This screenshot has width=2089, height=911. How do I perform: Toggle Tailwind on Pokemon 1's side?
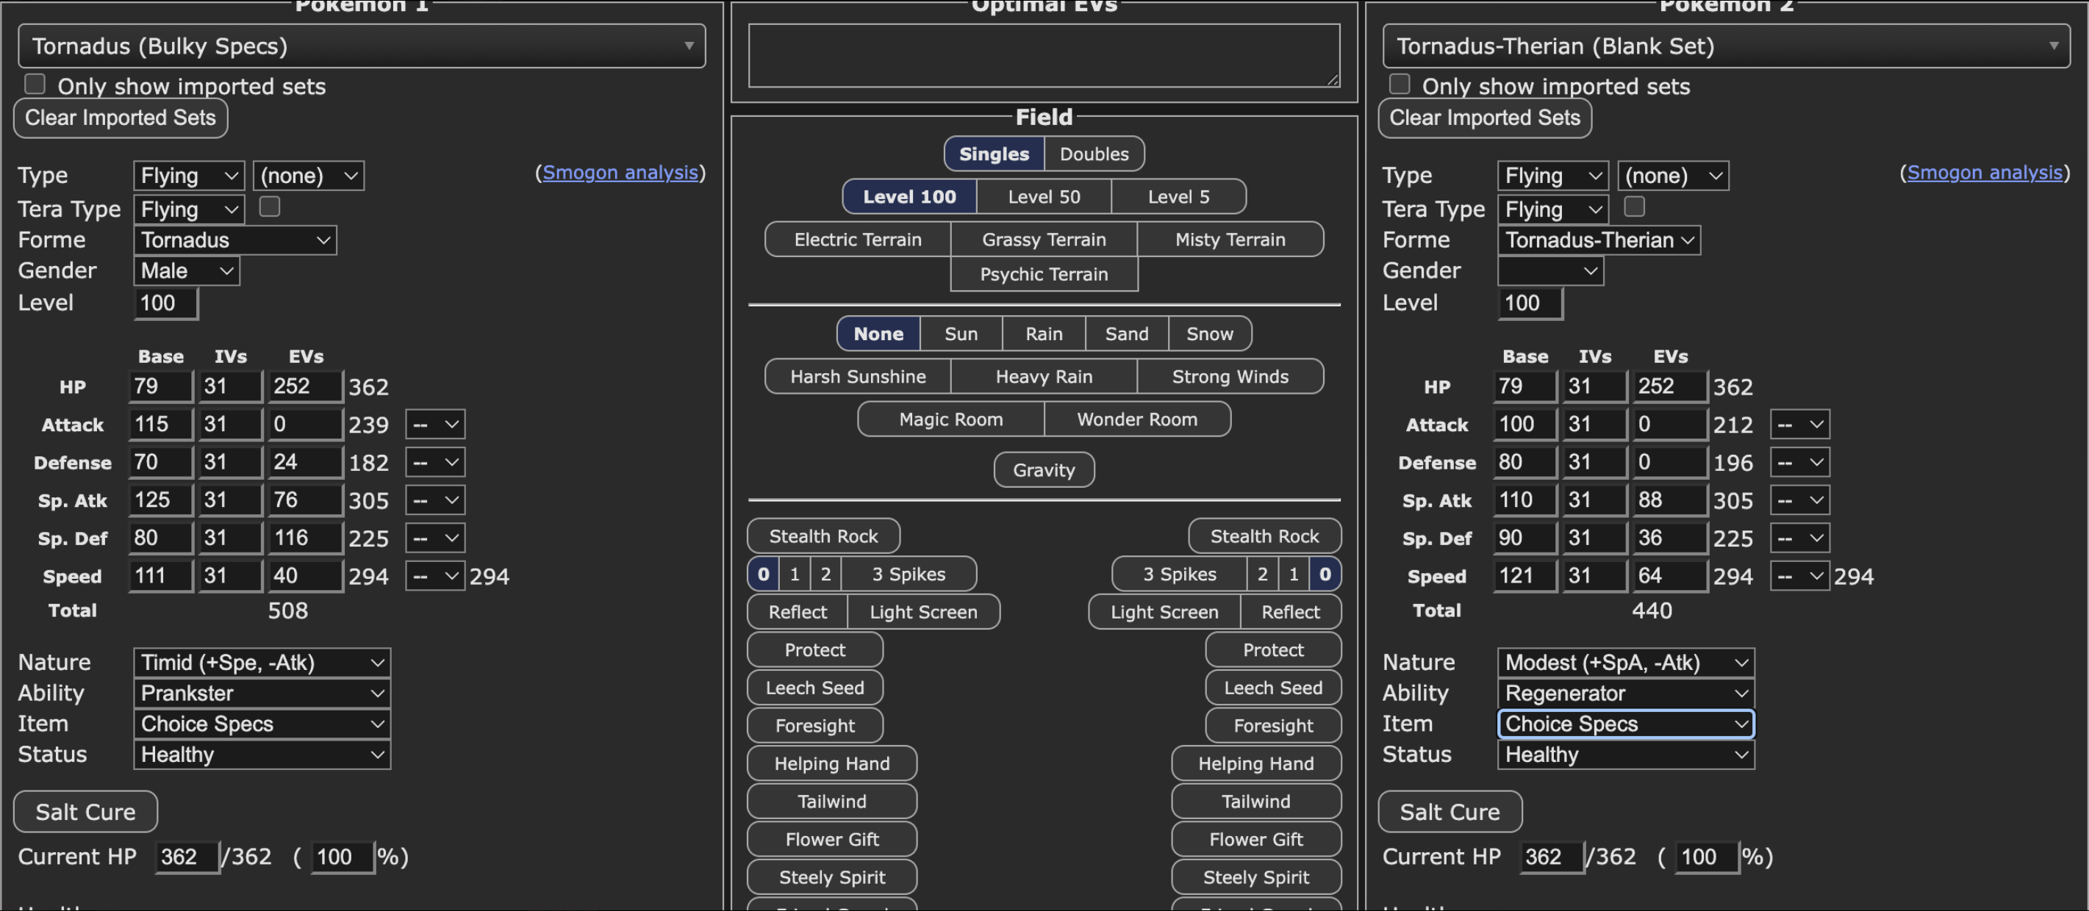(831, 802)
